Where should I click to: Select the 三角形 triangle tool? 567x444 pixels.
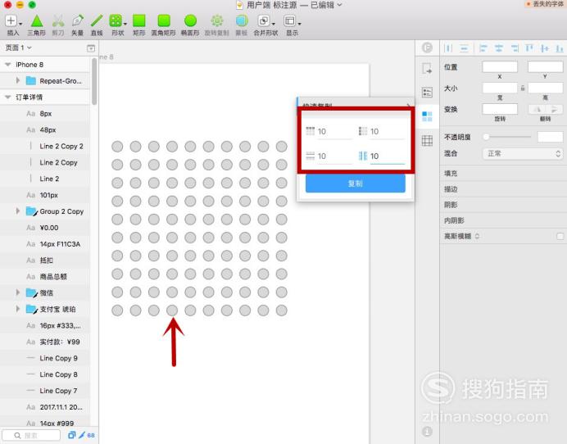[x=37, y=25]
